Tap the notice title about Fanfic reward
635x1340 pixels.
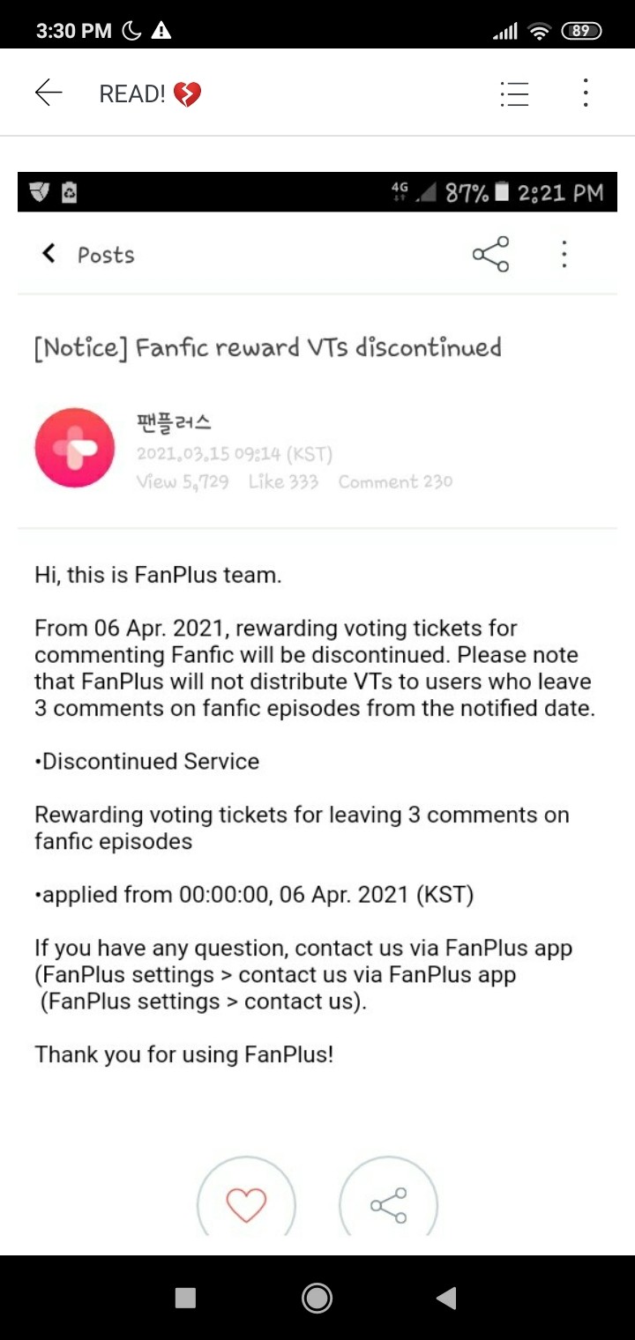tap(267, 347)
